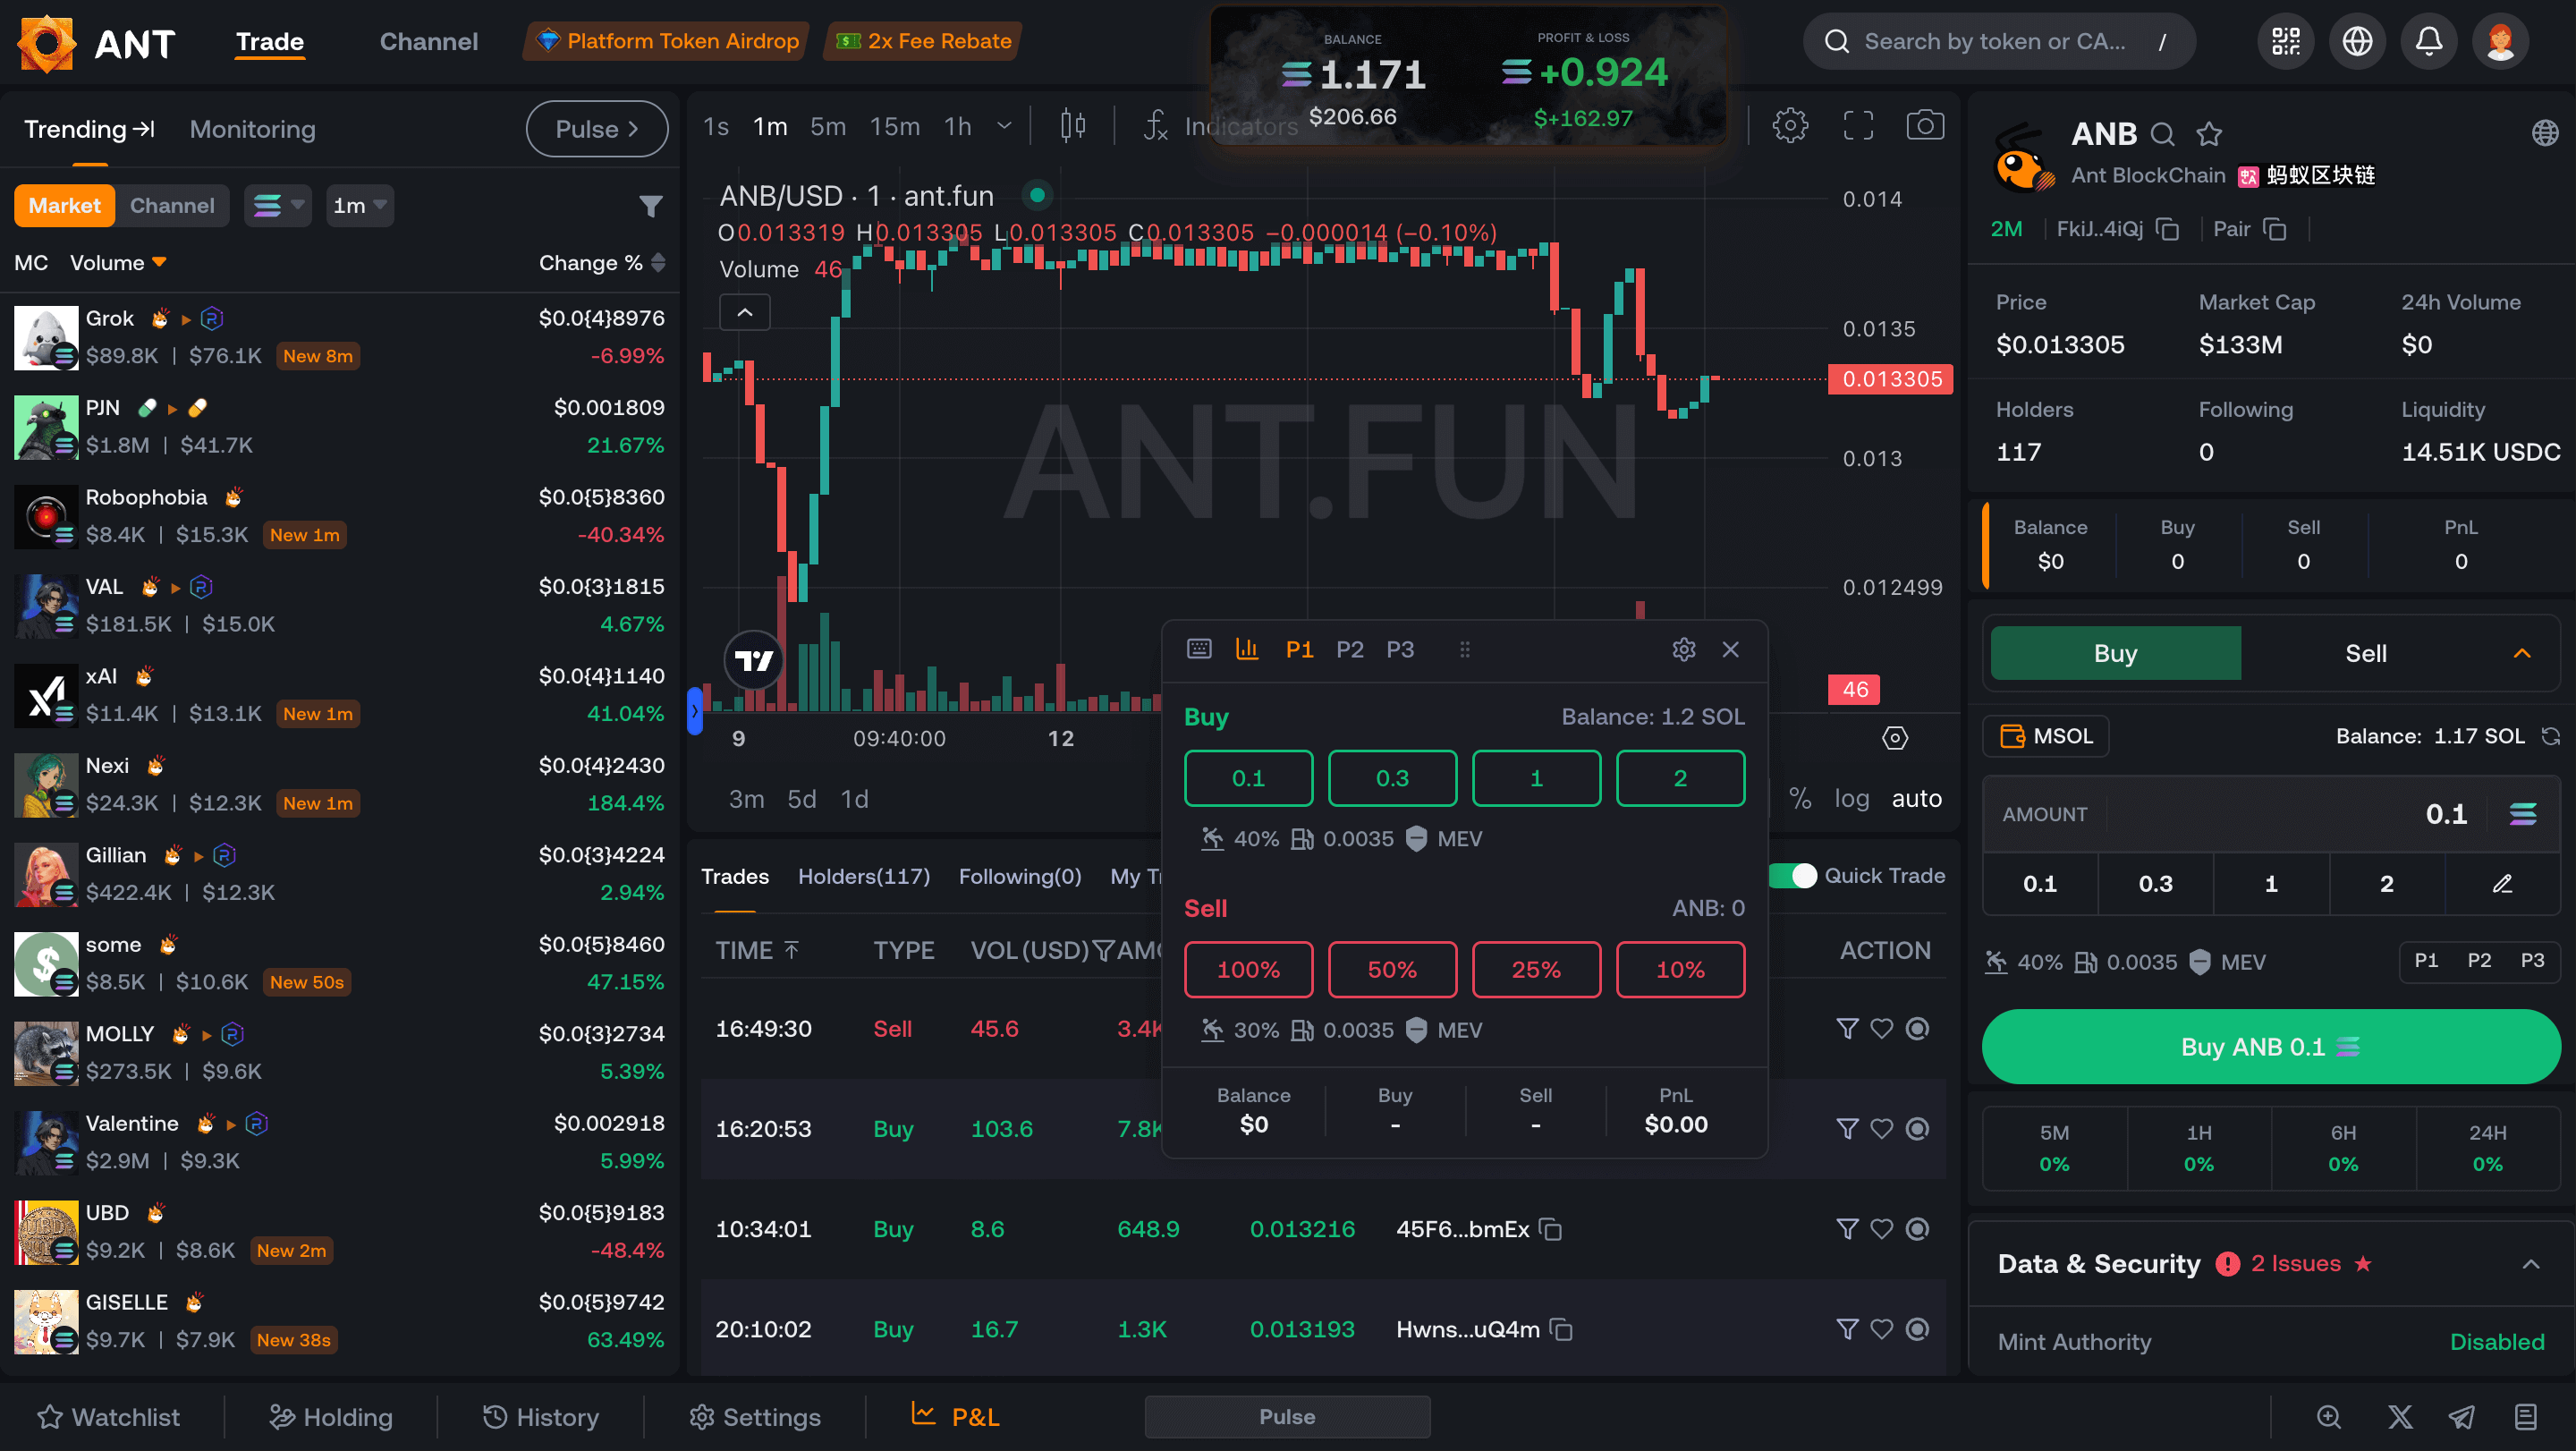Click the 2x Fee Rebate banner
Viewport: 2576px width, 1451px height.
(x=923, y=41)
